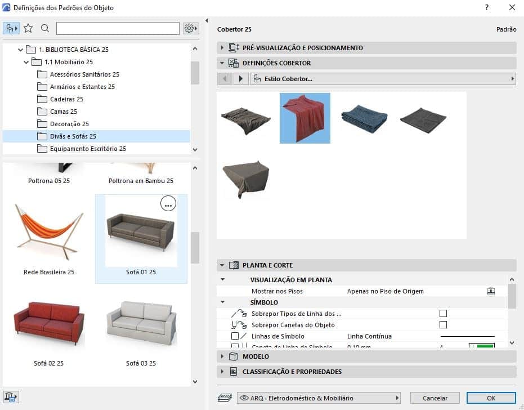Open the Decoração 25 folder

[69, 124]
